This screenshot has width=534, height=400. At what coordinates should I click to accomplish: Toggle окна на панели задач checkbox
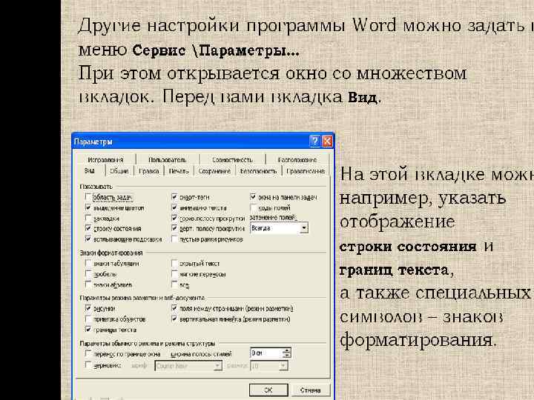(253, 197)
